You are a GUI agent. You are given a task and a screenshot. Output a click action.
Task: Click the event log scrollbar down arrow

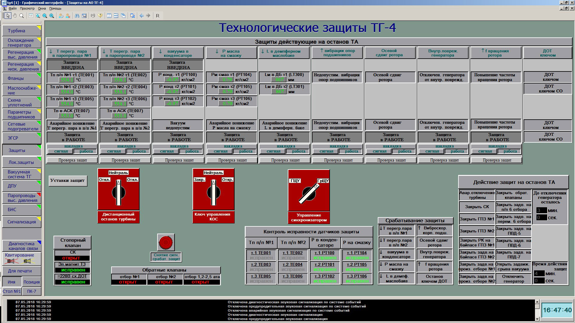[x=537, y=319]
